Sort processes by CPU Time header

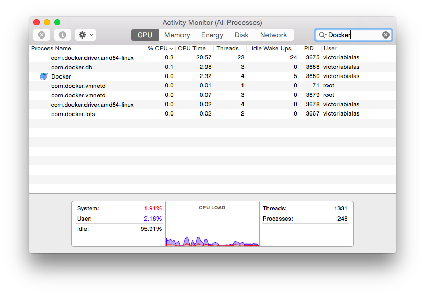pyautogui.click(x=192, y=48)
